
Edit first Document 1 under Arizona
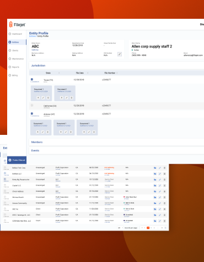[x=42, y=132]
